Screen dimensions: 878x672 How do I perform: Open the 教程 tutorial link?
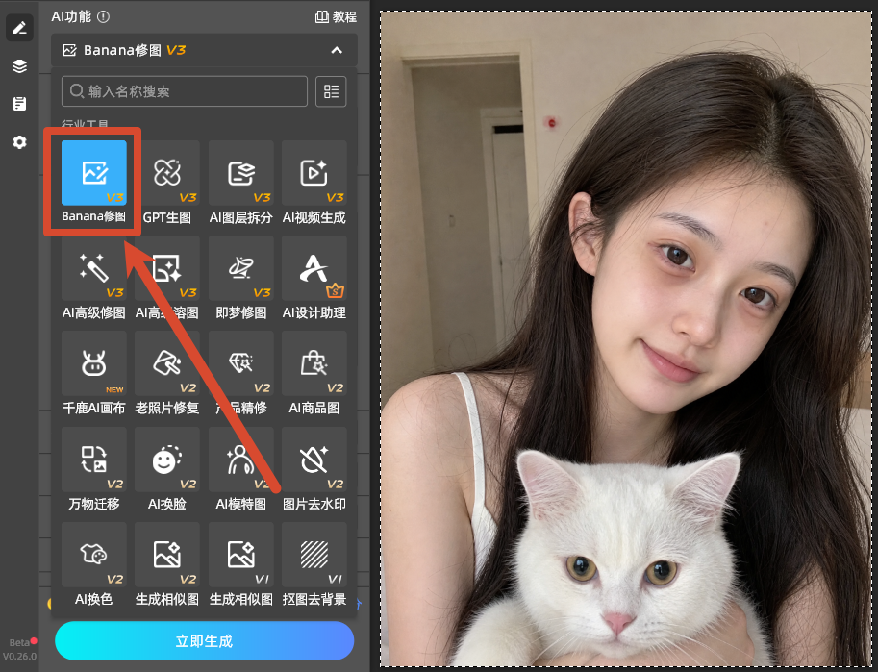336,16
